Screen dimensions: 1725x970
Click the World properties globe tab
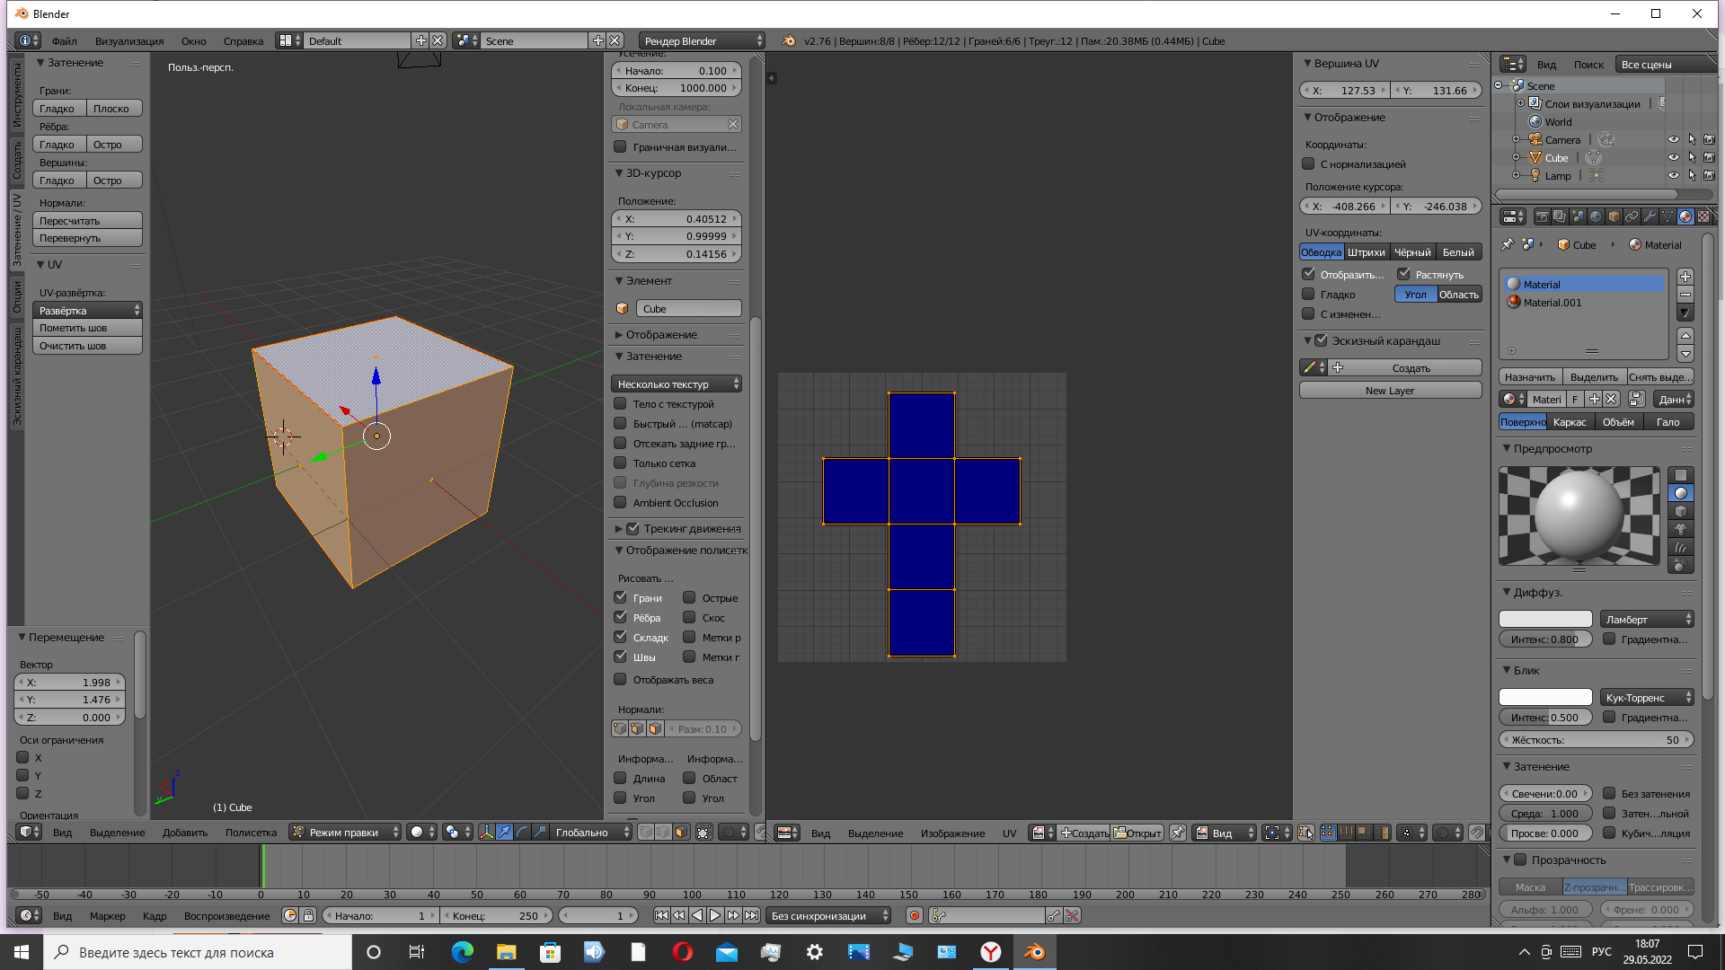pyautogui.click(x=1596, y=216)
